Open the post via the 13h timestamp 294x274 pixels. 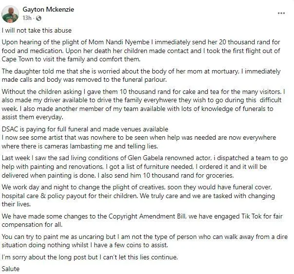[27, 18]
